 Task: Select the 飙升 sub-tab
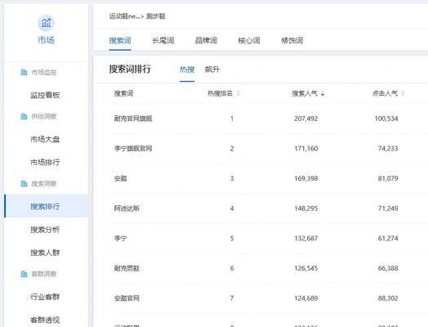coord(212,69)
